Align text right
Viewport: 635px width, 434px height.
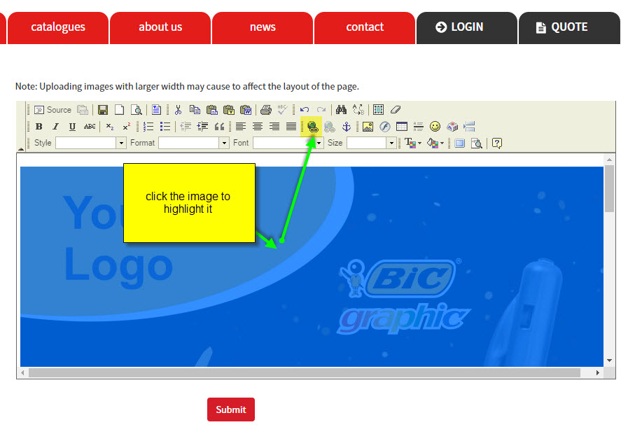(x=274, y=127)
